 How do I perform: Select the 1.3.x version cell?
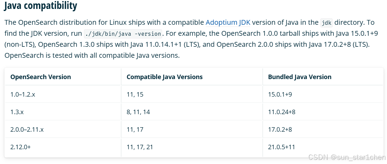click(17, 112)
